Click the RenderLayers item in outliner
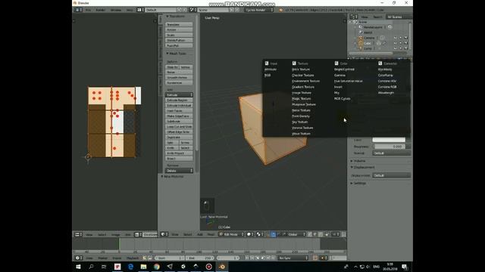 click(x=373, y=27)
